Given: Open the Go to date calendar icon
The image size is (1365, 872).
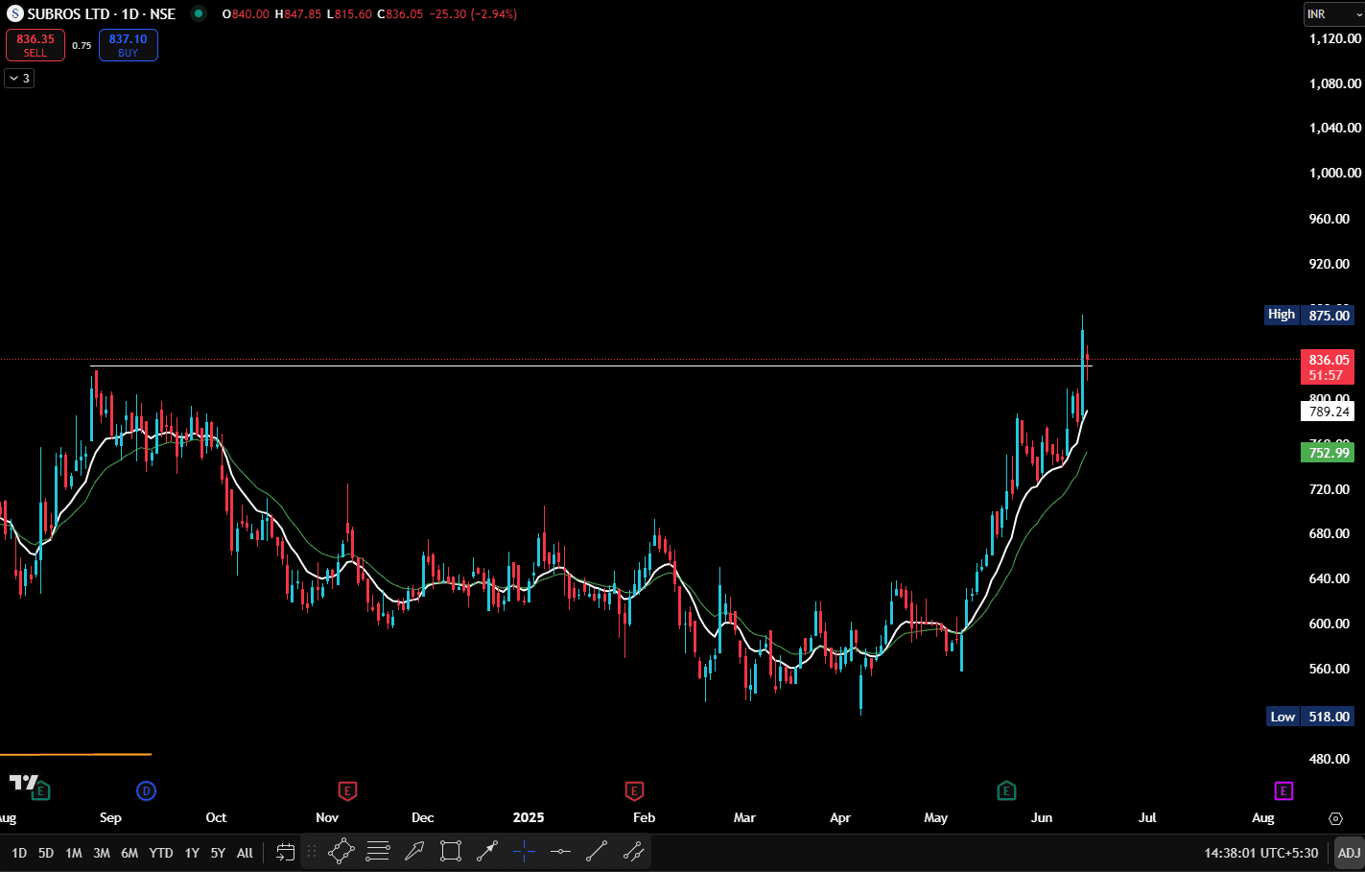Looking at the screenshot, I should coord(285,852).
